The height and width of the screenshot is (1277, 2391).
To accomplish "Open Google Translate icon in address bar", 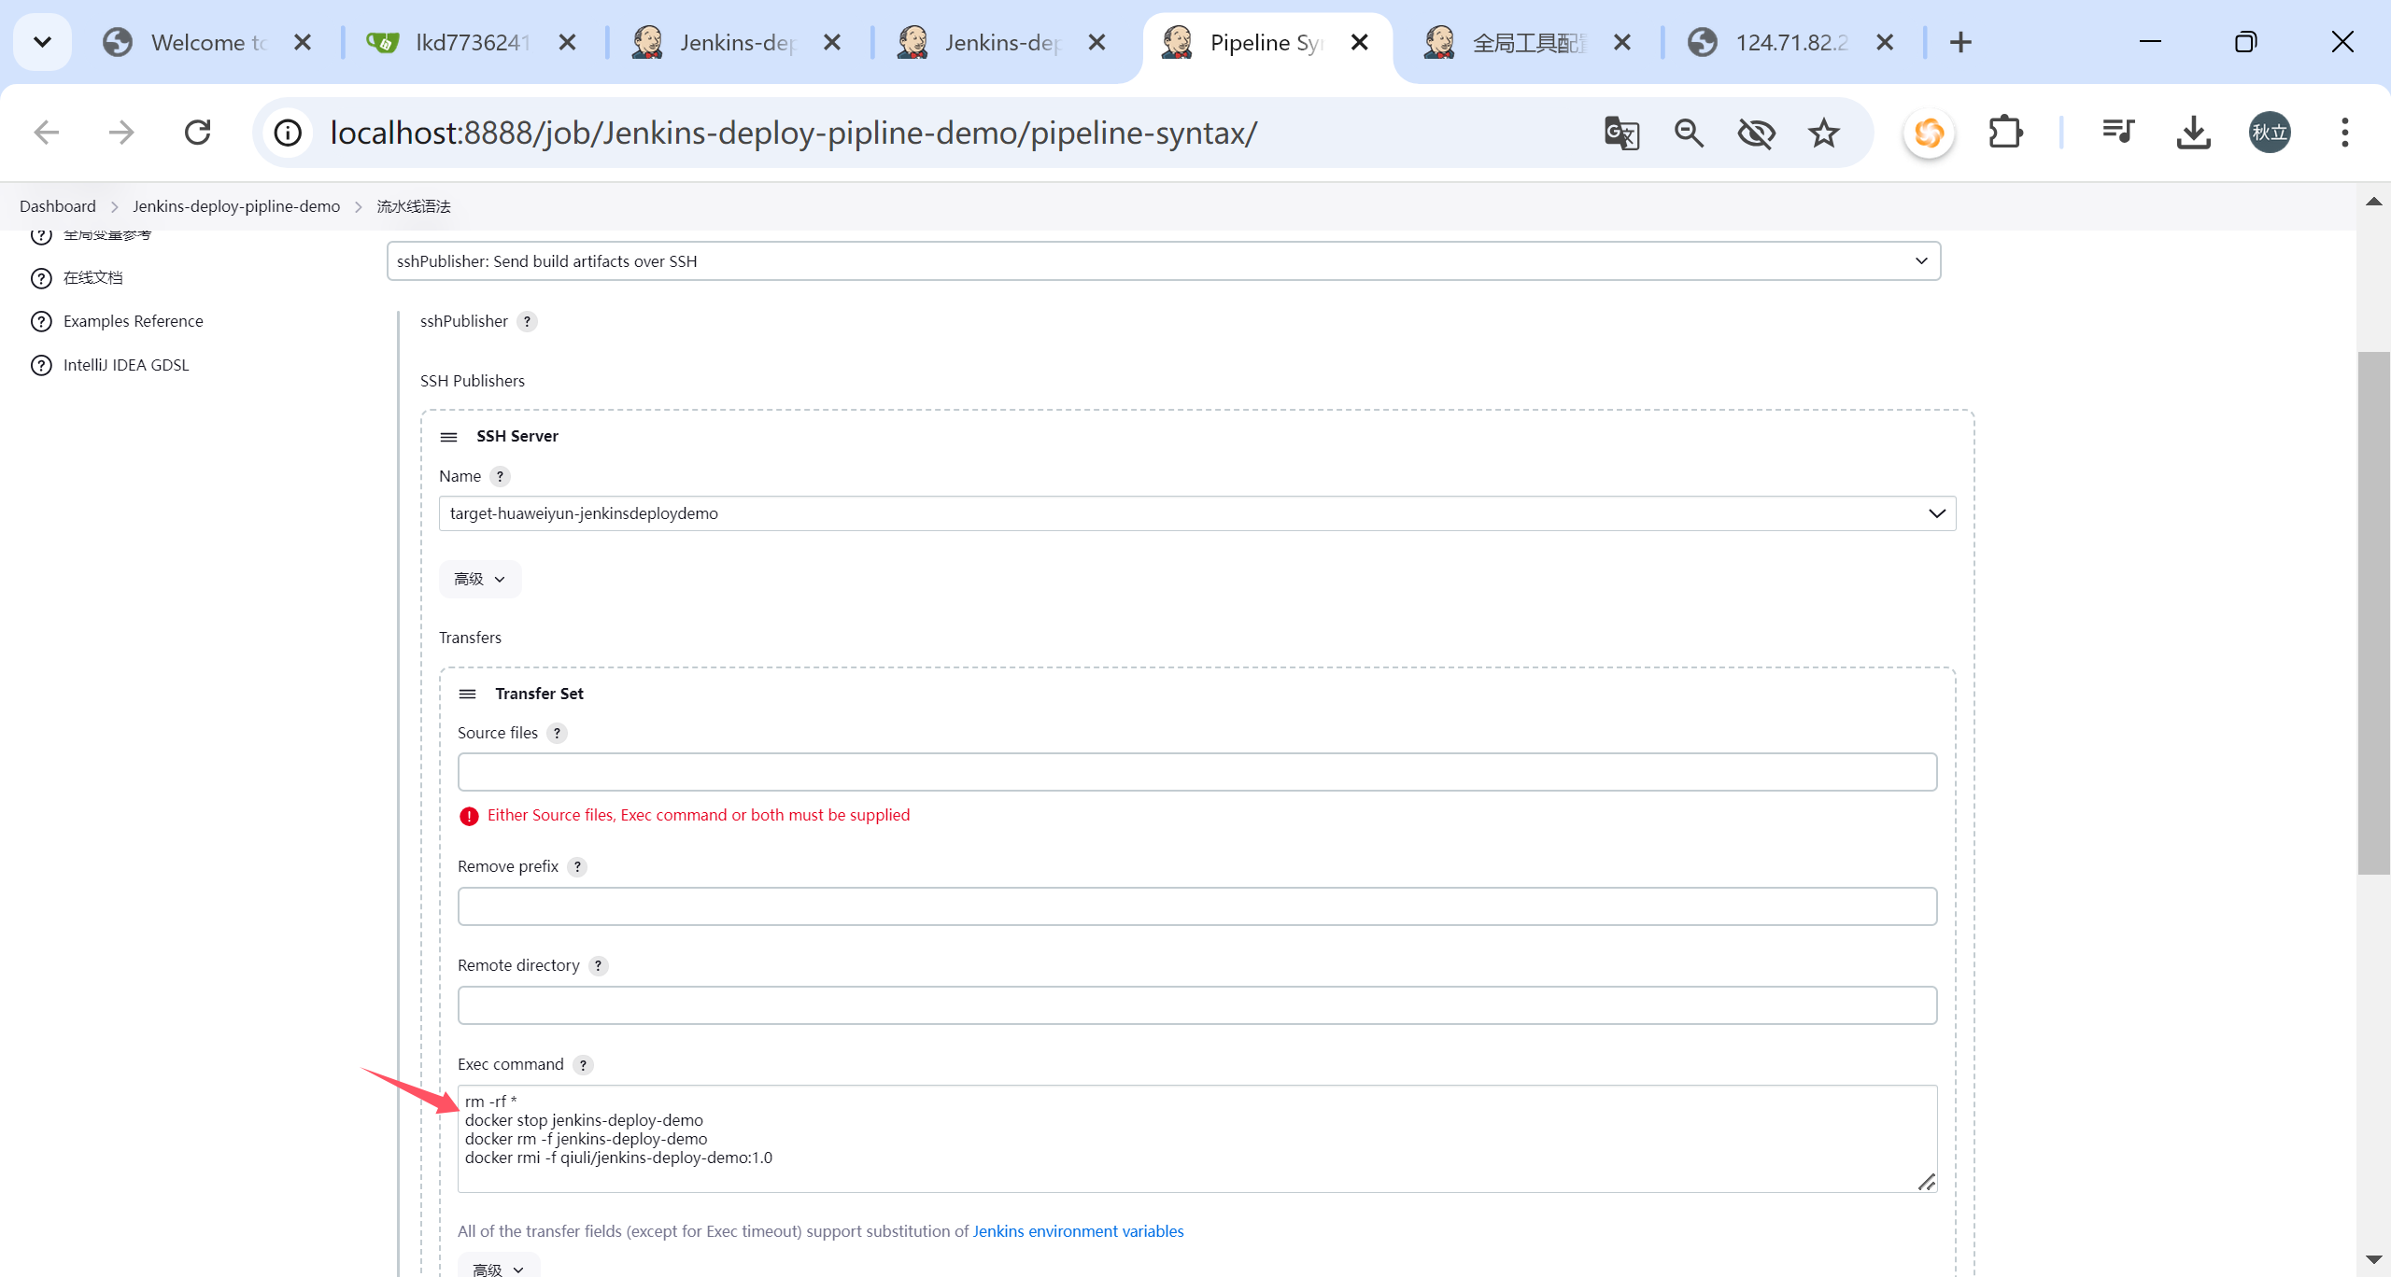I will click(1621, 133).
